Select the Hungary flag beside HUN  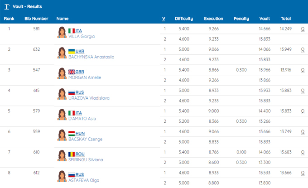(72, 133)
